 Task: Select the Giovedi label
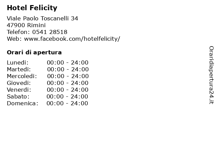(19, 83)
